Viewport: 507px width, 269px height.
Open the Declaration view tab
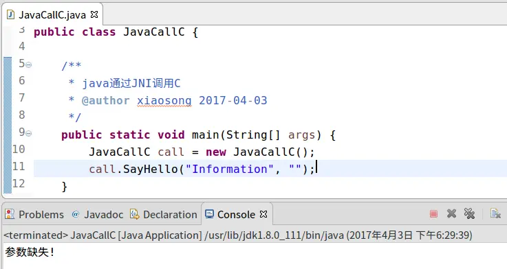(164, 214)
